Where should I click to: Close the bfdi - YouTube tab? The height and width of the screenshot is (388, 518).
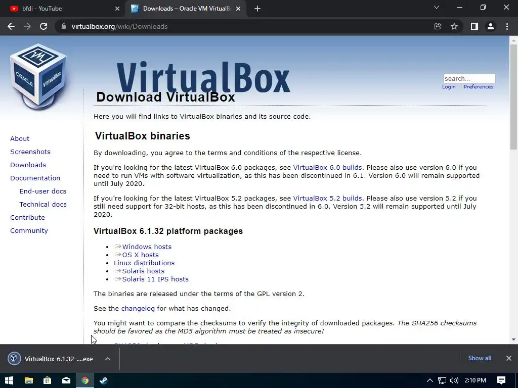(x=117, y=9)
